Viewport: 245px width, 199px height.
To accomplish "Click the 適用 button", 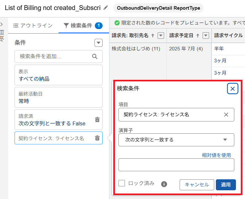I will pyautogui.click(x=226, y=185).
